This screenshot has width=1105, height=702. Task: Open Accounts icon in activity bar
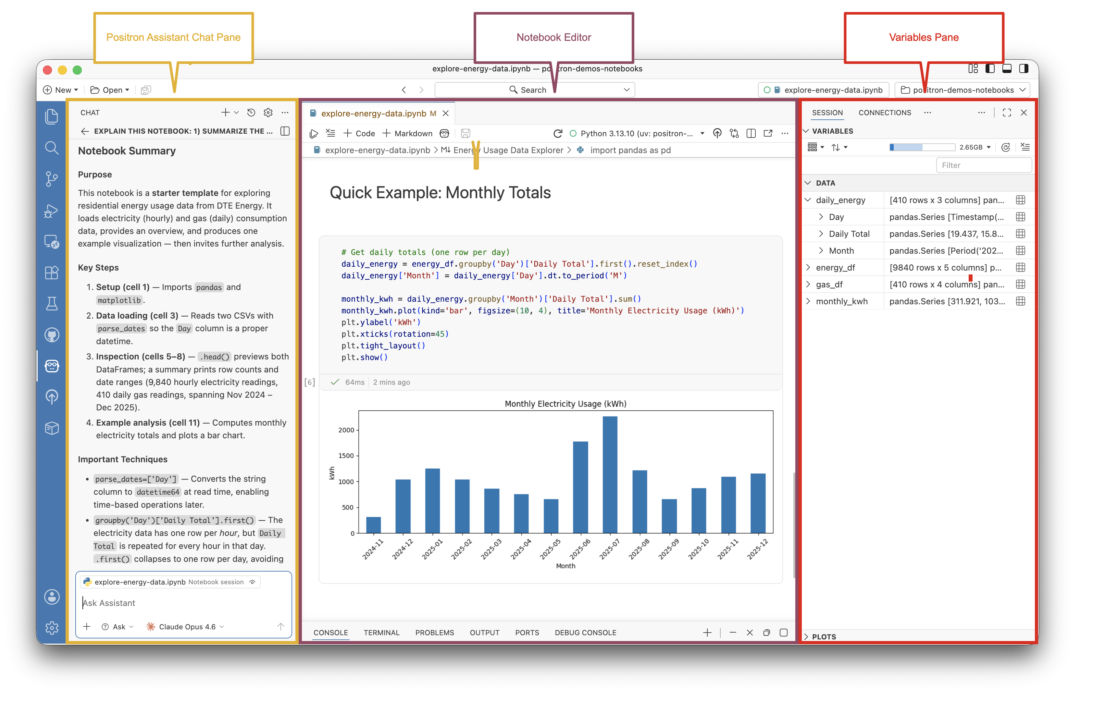coord(51,597)
